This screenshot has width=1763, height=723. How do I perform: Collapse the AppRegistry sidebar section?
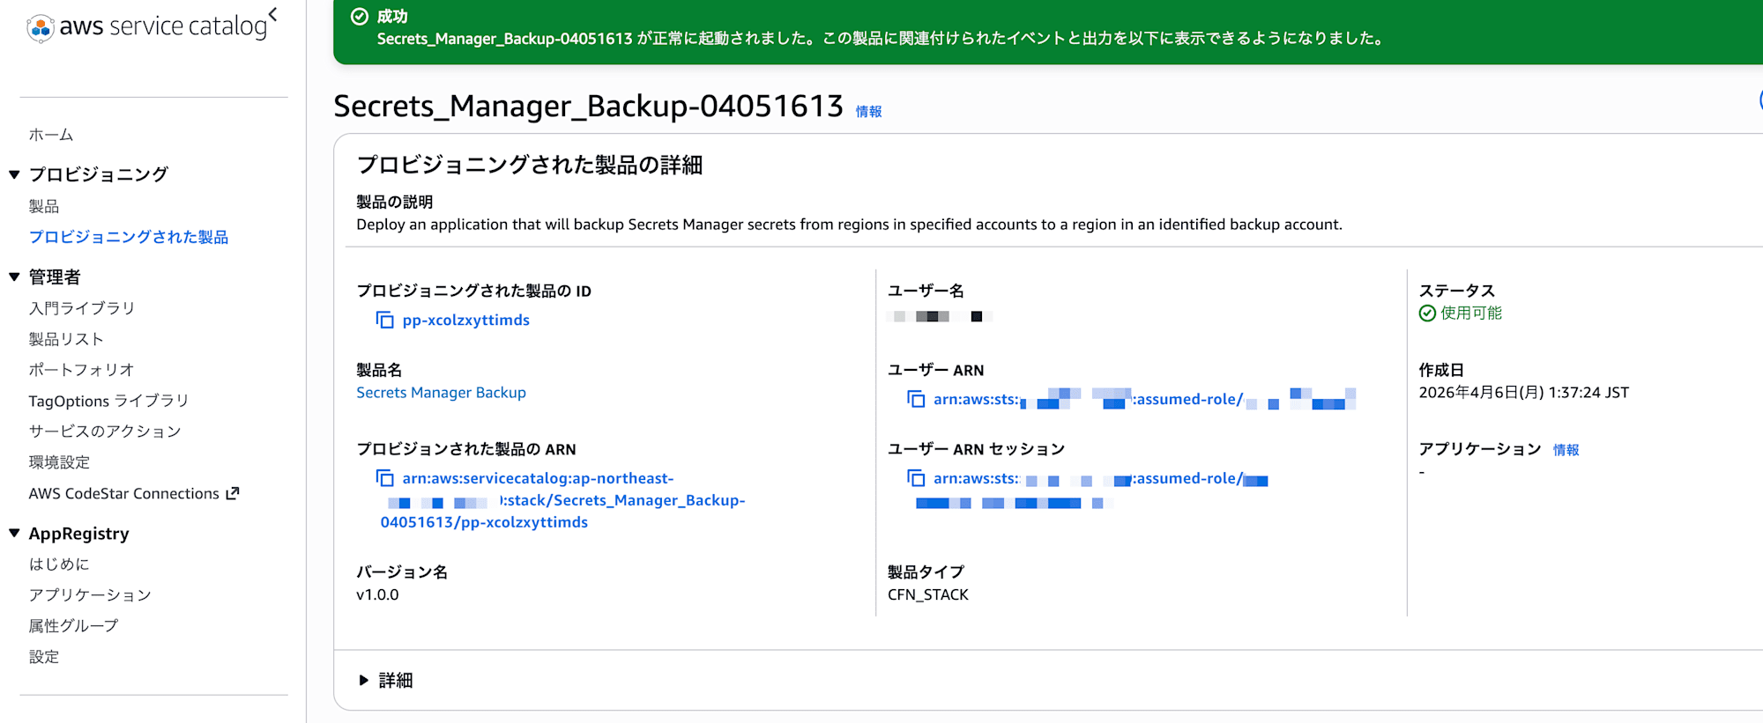pyautogui.click(x=14, y=533)
